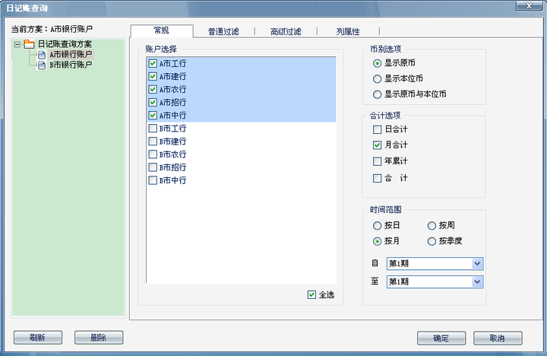Toggle the 全选 checkbox
The image size is (547, 356).
click(312, 294)
